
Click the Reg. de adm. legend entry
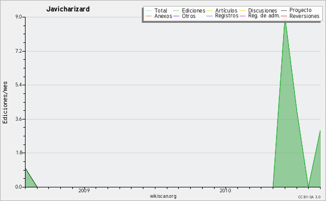point(260,16)
